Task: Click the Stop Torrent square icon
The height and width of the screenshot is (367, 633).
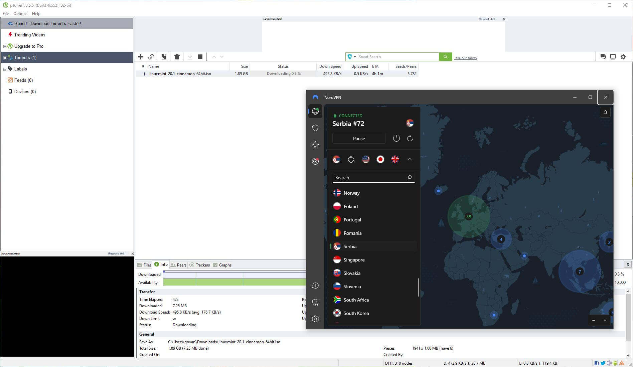Action: (x=200, y=57)
